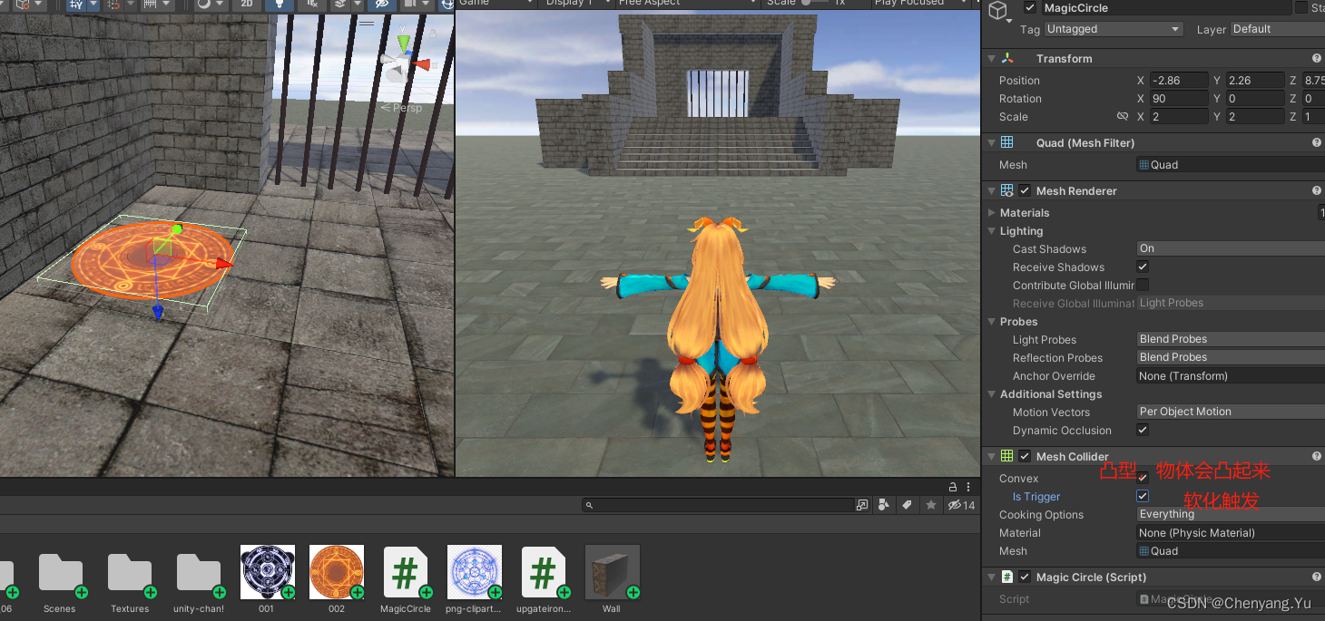Toggle the Is Trigger checkbox
This screenshot has height=621, width=1325.
[x=1143, y=496]
